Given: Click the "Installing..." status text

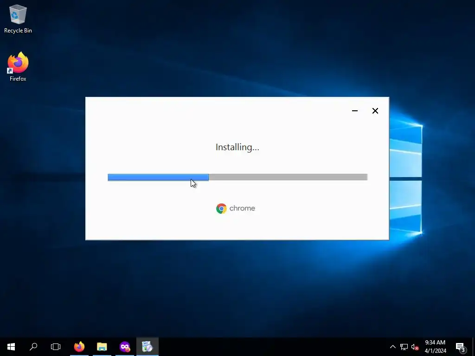Looking at the screenshot, I should [x=237, y=147].
